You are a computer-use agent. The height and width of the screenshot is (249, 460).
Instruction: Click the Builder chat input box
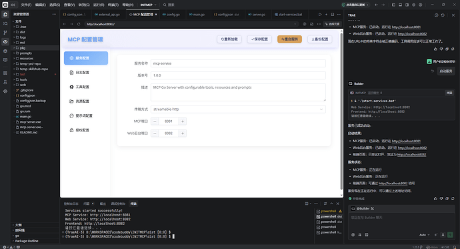pos(401,221)
